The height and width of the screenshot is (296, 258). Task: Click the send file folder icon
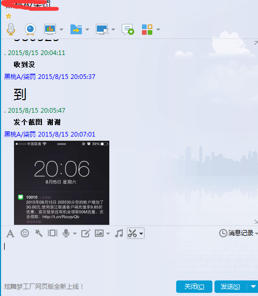click(76, 29)
